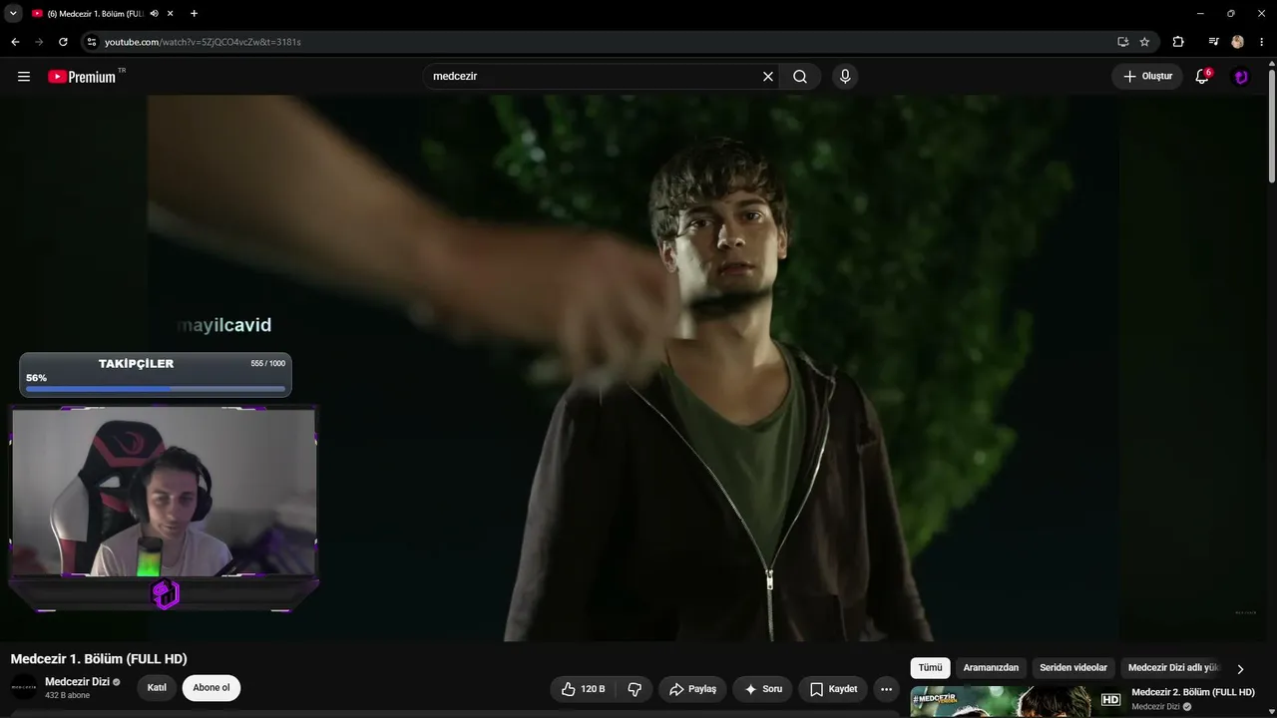Open a new browser tab
Viewport: 1277px width, 718px height.
coord(194,14)
